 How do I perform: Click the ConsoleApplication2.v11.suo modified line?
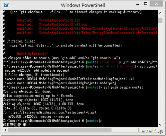pos(52,25)
